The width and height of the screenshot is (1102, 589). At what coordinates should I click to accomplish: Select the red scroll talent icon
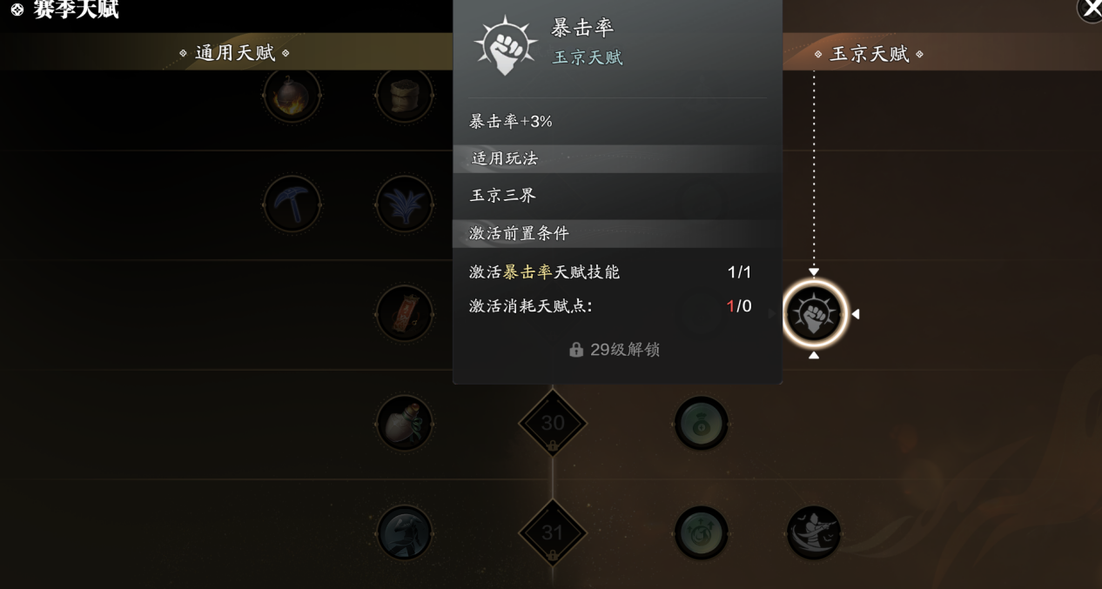coord(405,313)
